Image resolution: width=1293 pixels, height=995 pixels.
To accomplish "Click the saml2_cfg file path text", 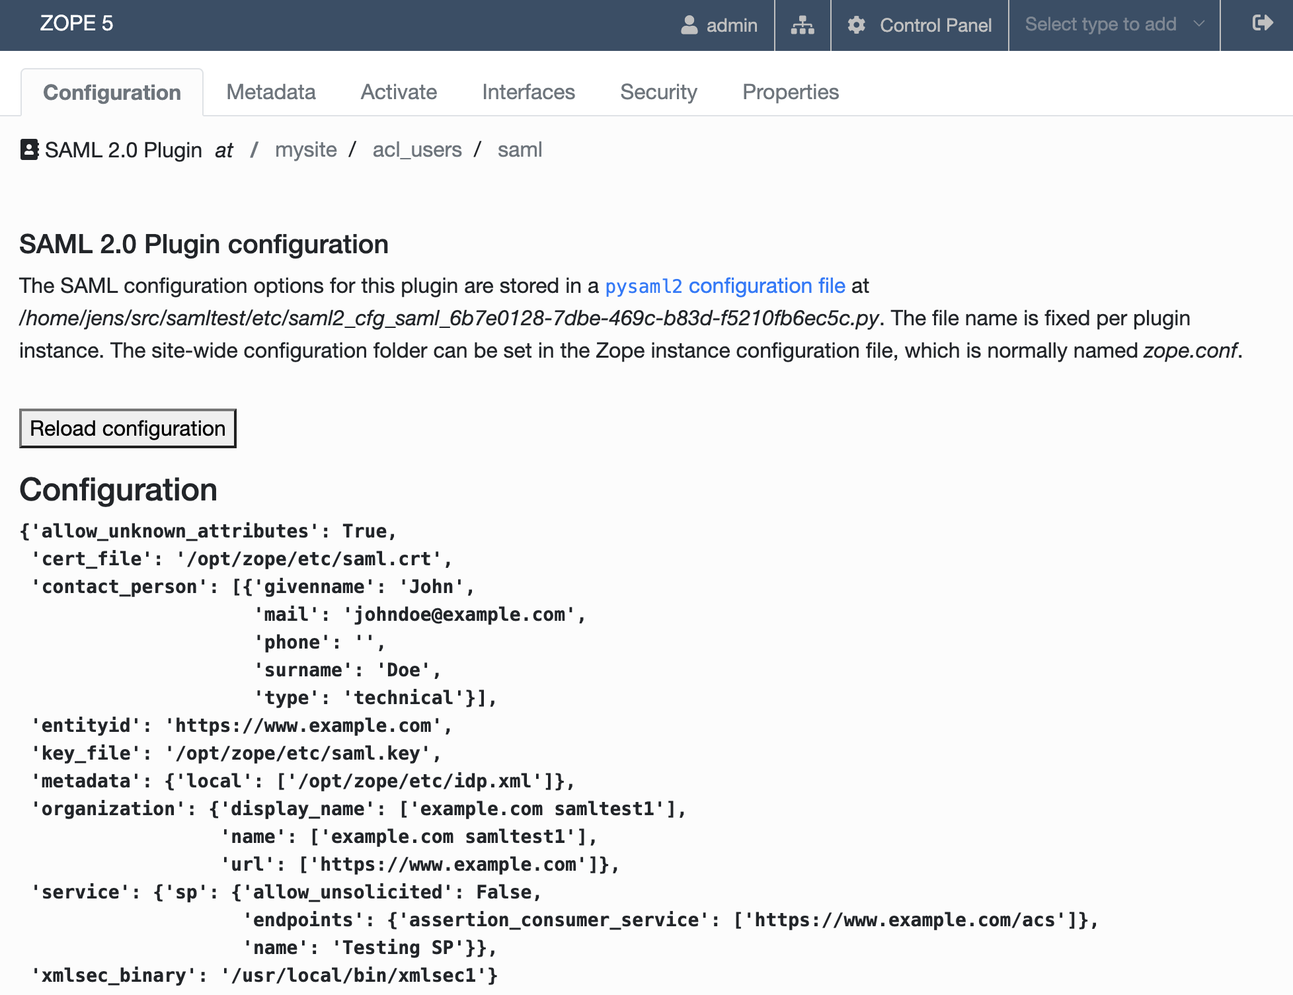I will [449, 319].
